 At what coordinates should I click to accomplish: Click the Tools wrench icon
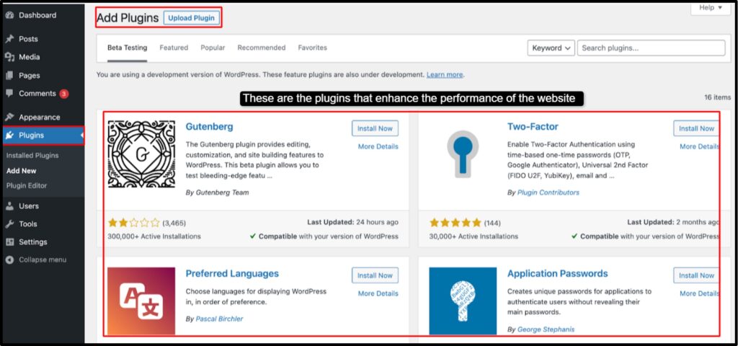pos(9,224)
